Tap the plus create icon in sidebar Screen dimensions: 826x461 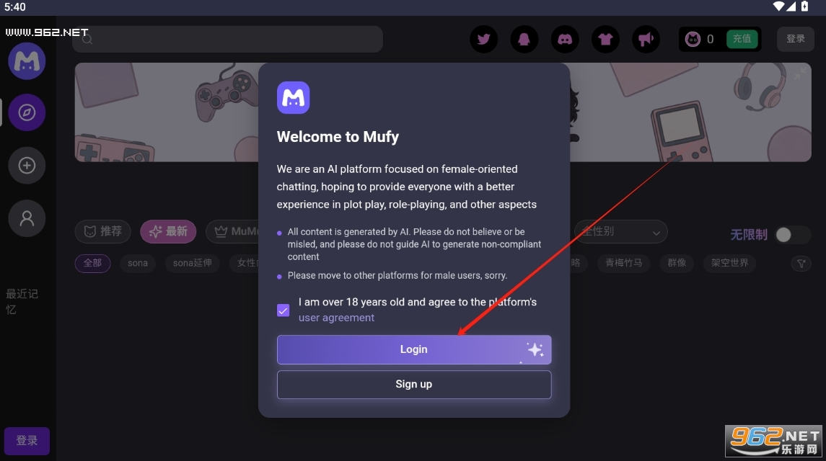click(x=27, y=166)
